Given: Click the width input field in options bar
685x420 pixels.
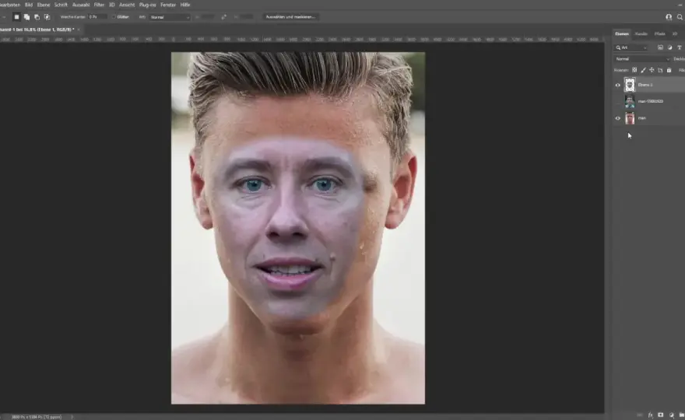Looking at the screenshot, I should (x=207, y=17).
